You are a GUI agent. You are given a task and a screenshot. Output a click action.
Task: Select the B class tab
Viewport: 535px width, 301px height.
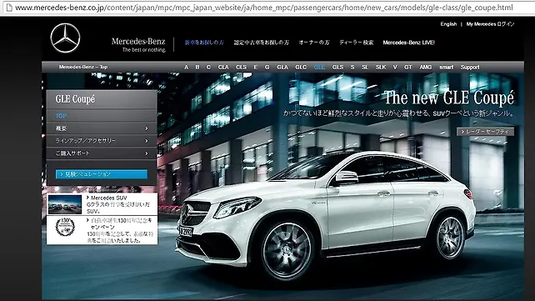coord(197,68)
